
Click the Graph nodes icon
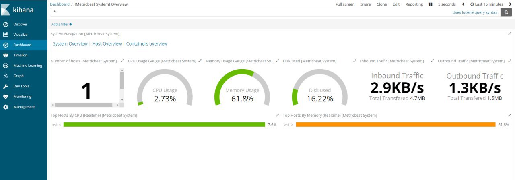(6, 76)
